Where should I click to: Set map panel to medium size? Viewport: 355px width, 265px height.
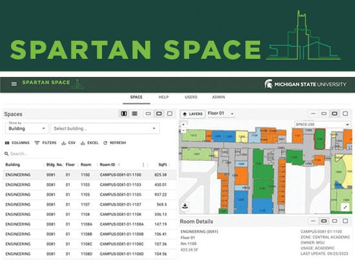pyautogui.click(x=334, y=114)
